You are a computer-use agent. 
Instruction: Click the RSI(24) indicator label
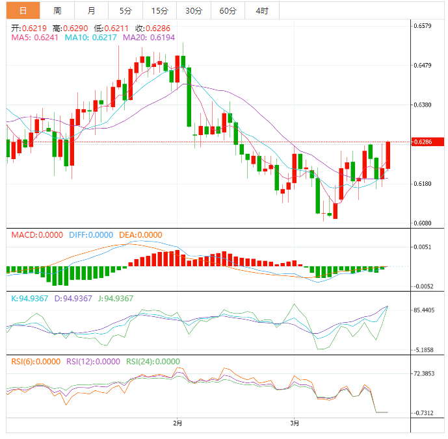pyautogui.click(x=153, y=362)
